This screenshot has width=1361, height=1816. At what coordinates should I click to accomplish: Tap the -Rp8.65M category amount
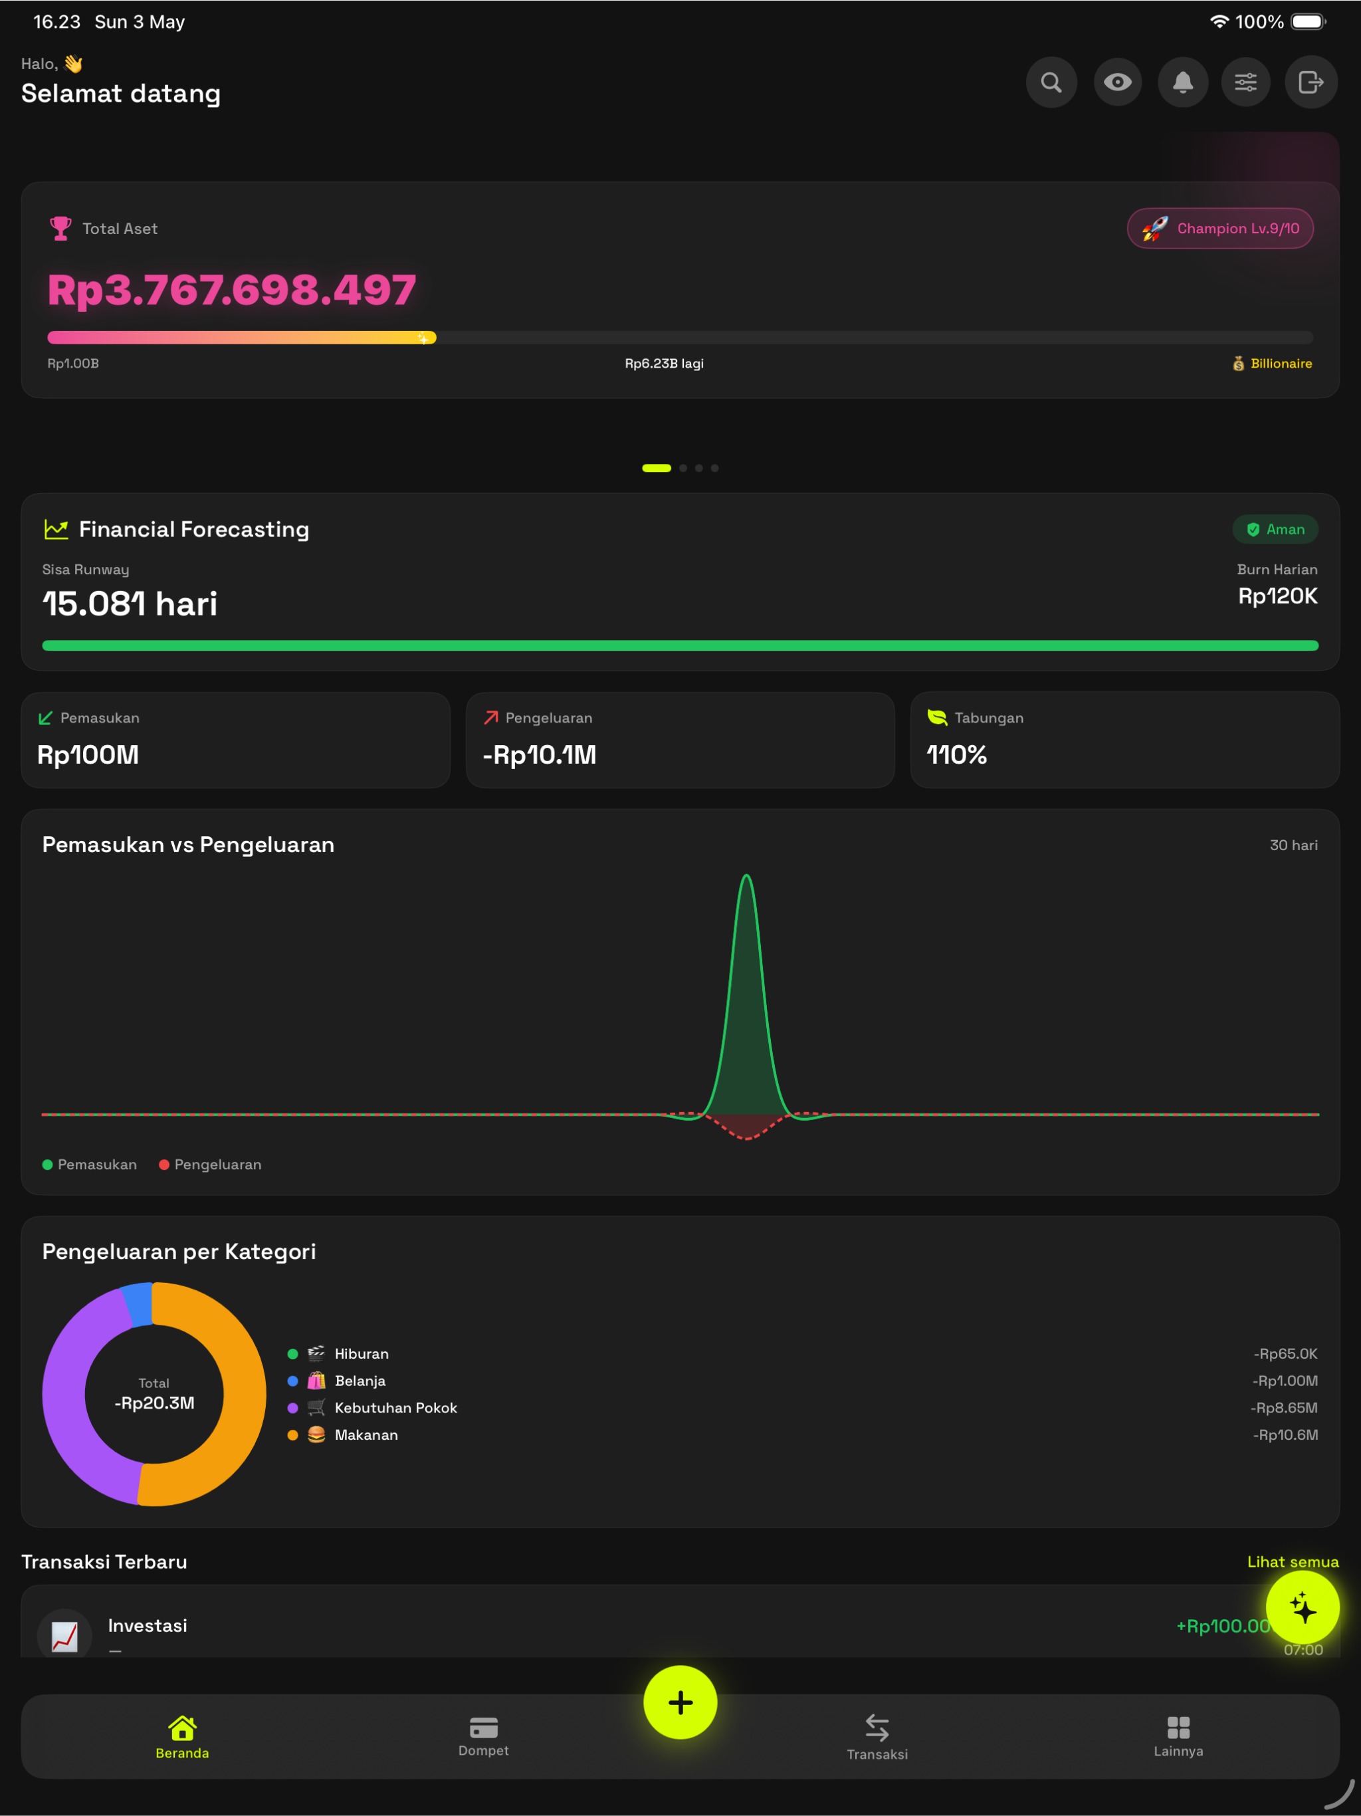(x=1284, y=1408)
